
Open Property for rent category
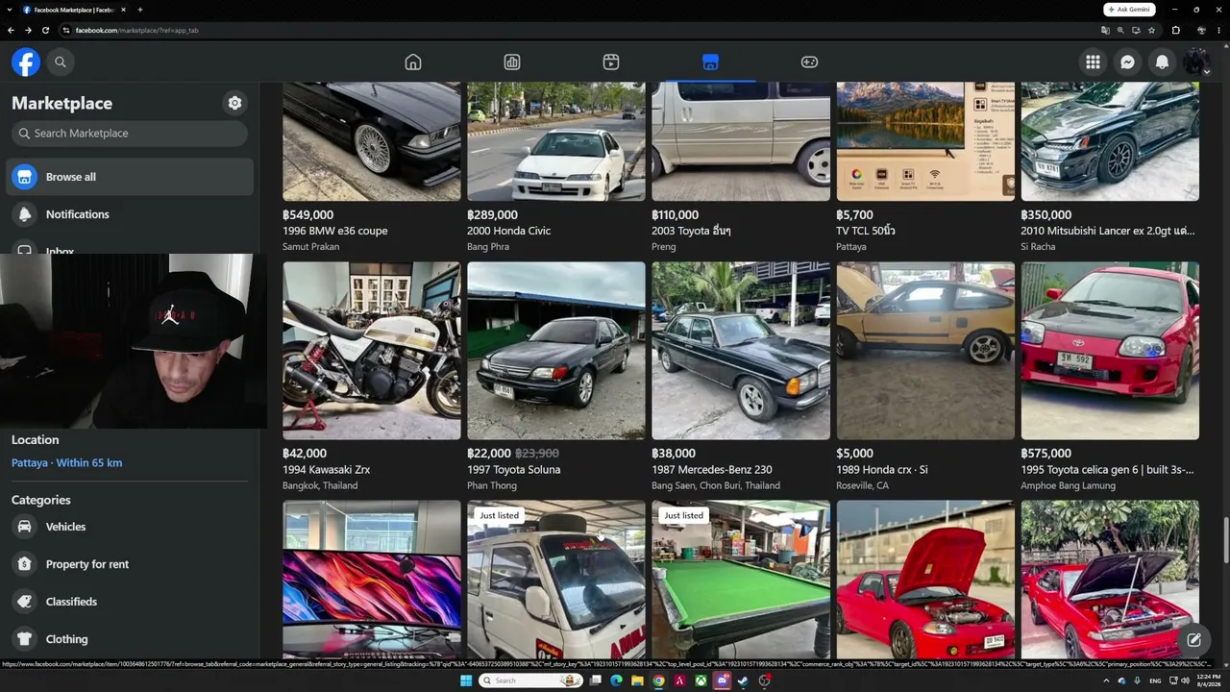tap(130, 564)
